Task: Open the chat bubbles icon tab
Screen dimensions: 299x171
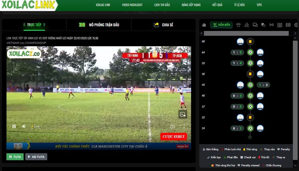Action: click(255, 25)
